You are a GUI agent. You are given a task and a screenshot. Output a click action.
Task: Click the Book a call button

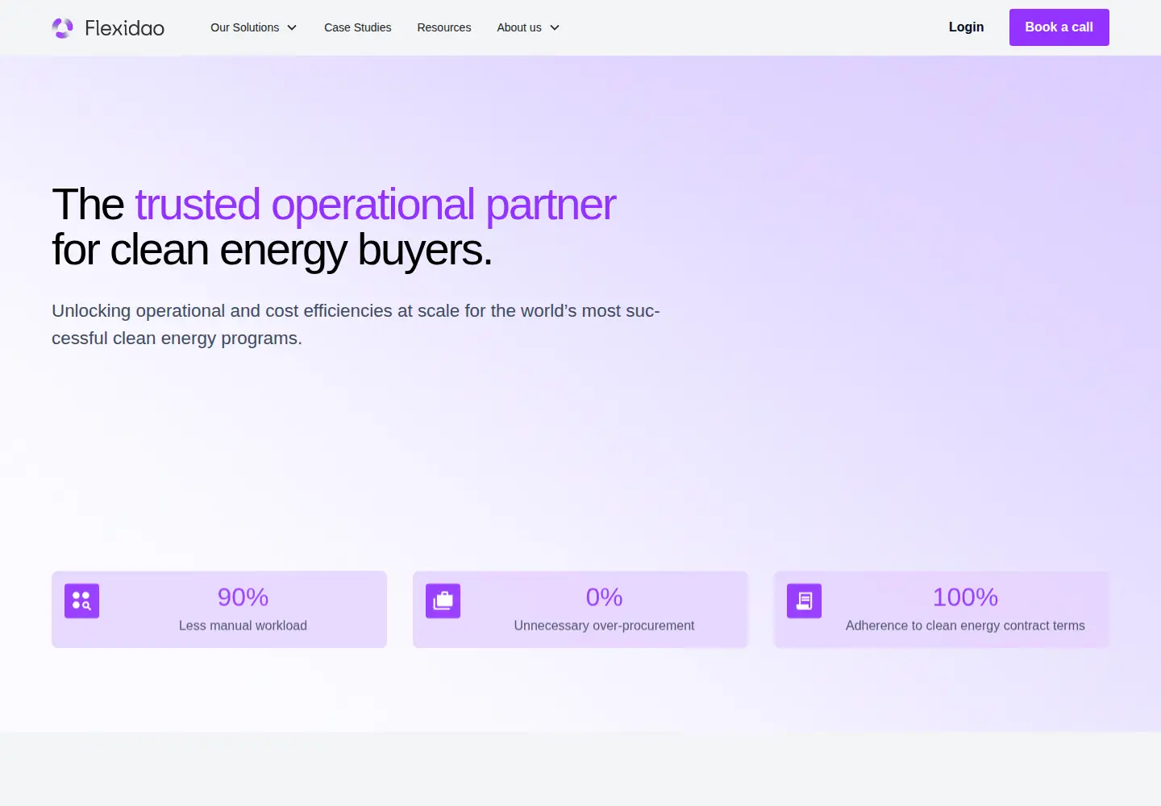pos(1059,27)
